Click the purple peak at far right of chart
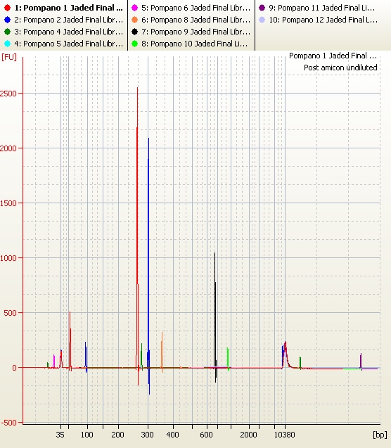Screen dimensions: 391x448 (361, 361)
